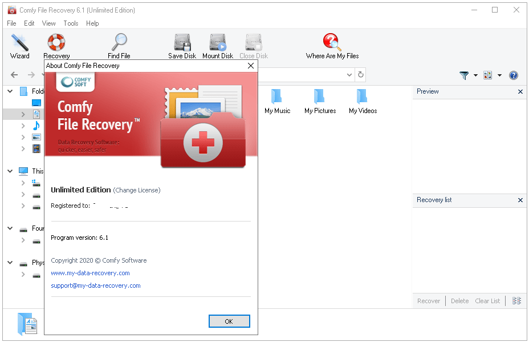Expand the music folder tree node

coord(23,126)
